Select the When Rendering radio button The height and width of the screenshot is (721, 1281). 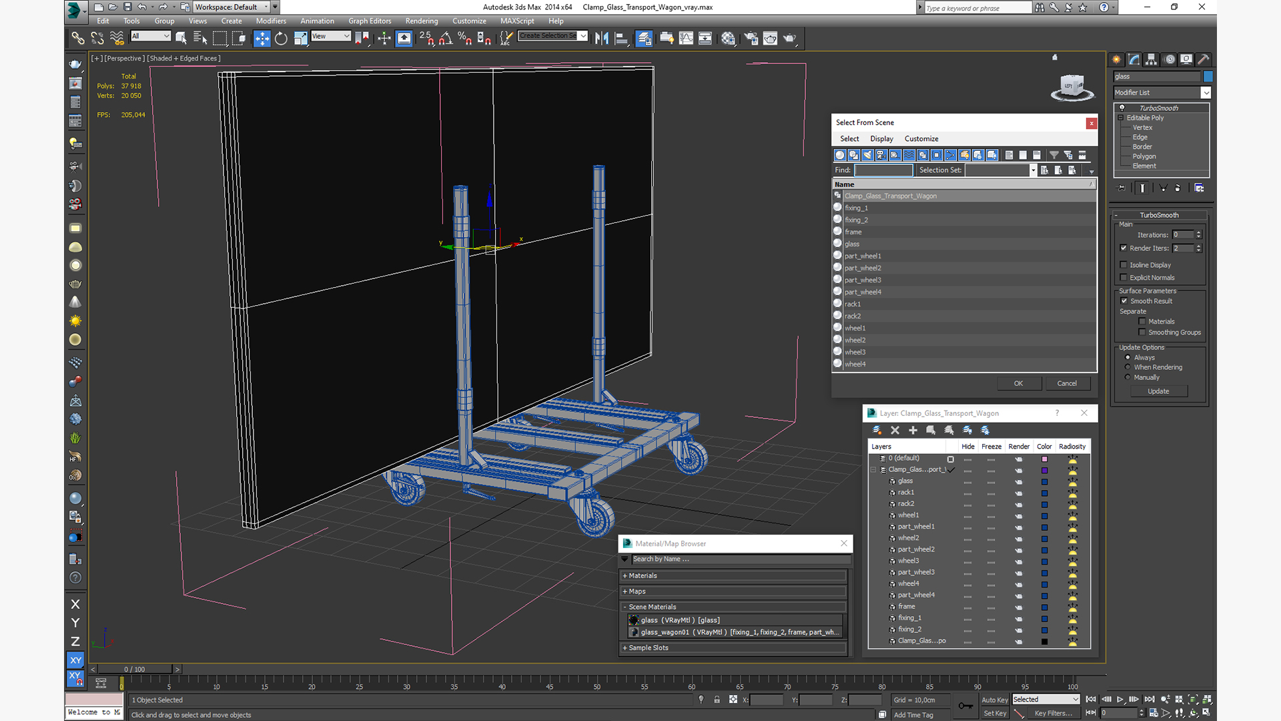click(x=1128, y=367)
